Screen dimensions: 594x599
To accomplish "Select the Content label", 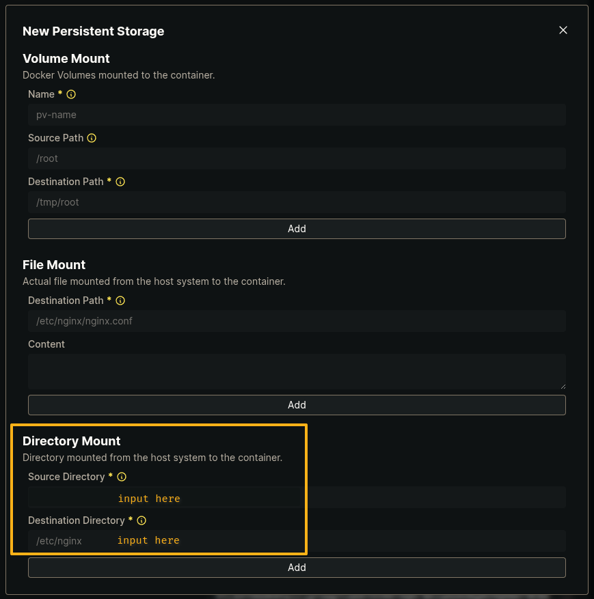I will 46,344.
